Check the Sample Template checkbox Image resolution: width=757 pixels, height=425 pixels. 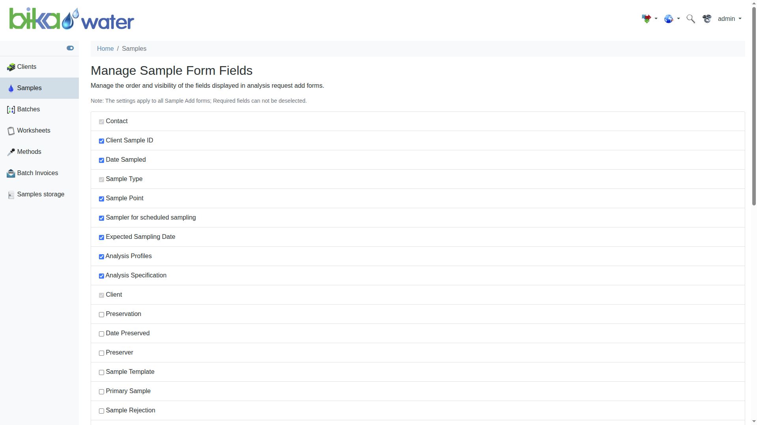[101, 372]
